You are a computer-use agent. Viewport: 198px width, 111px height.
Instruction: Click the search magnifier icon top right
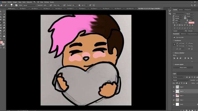click(192, 5)
